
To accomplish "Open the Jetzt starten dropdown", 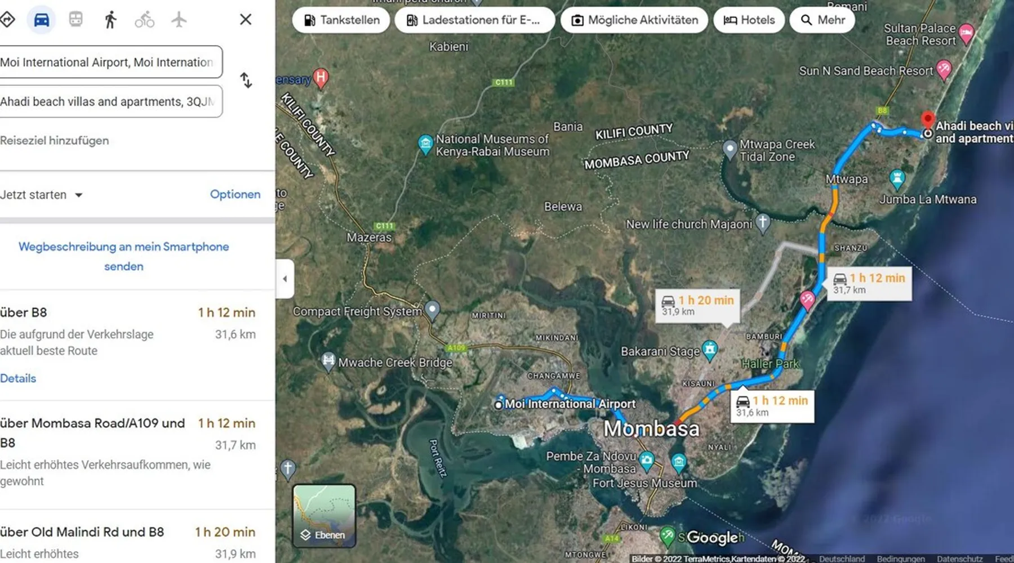I will point(42,195).
